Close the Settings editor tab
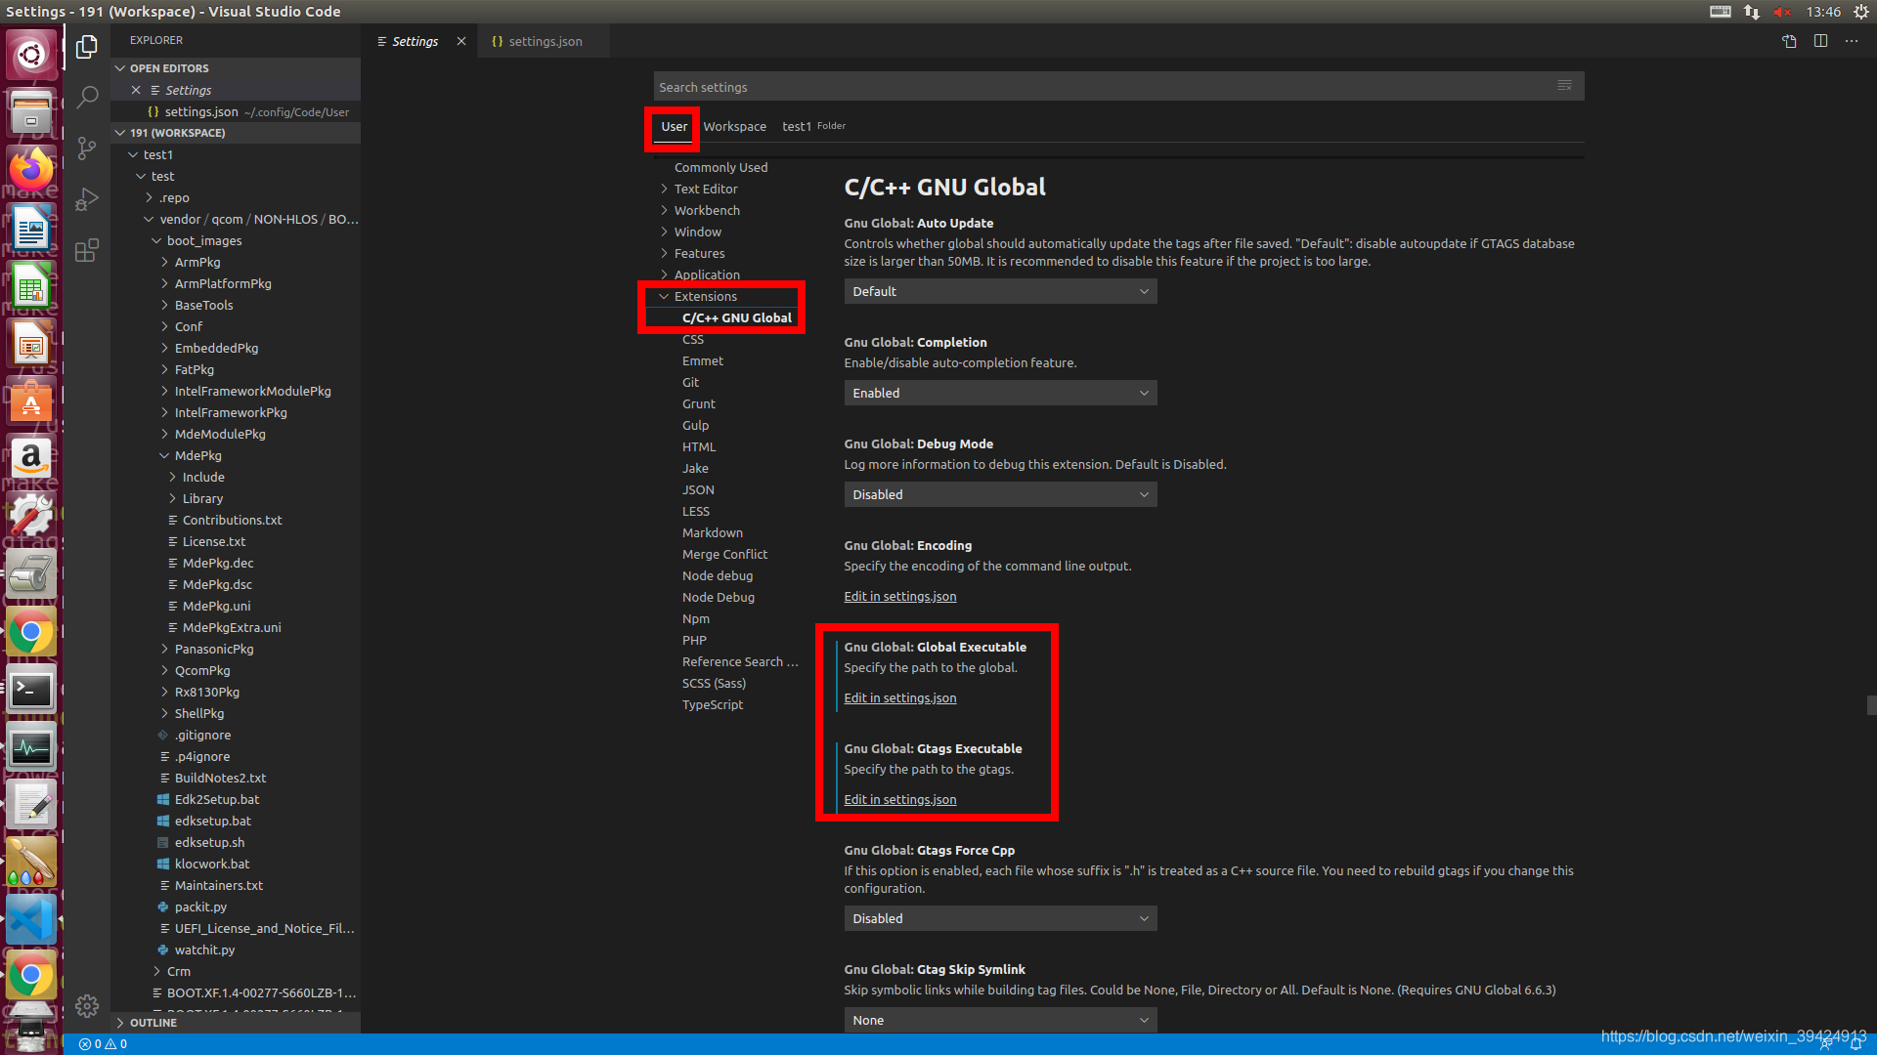The width and height of the screenshot is (1877, 1055). pos(461,41)
